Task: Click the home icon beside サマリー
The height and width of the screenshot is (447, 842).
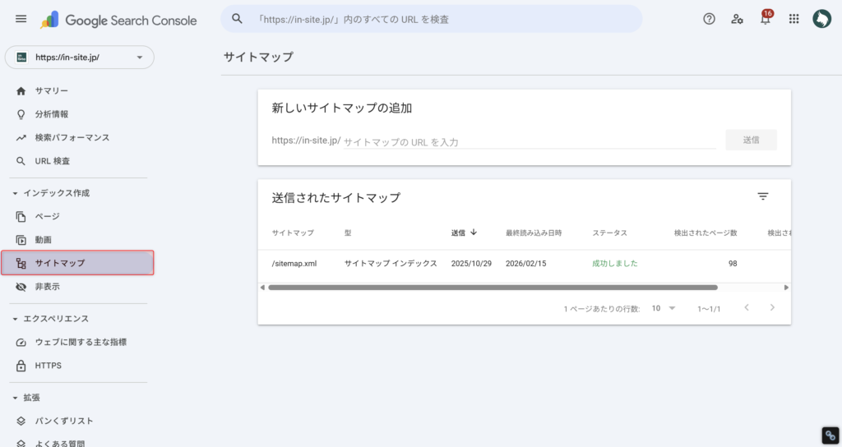Action: click(x=21, y=91)
